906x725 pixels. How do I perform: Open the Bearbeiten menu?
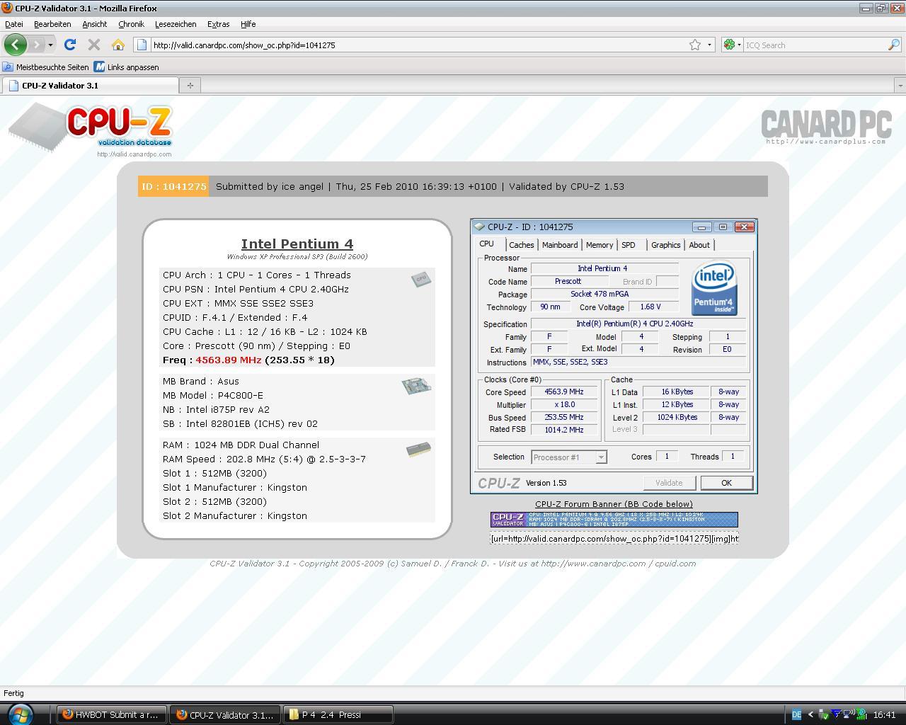52,24
